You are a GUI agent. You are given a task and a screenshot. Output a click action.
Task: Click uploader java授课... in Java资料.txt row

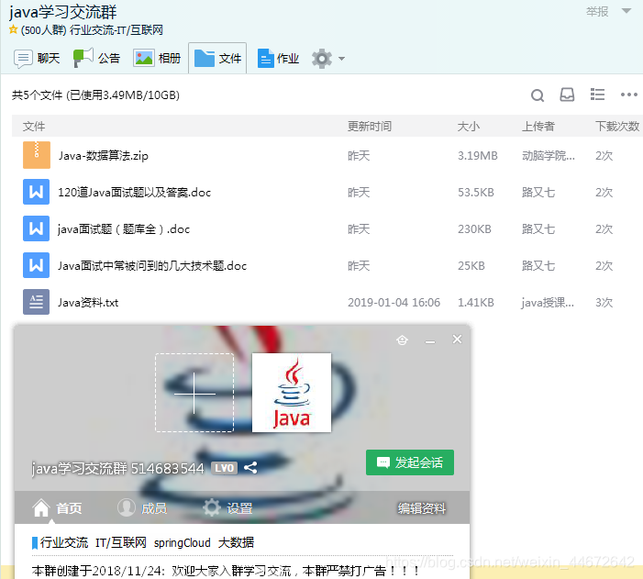(x=548, y=303)
